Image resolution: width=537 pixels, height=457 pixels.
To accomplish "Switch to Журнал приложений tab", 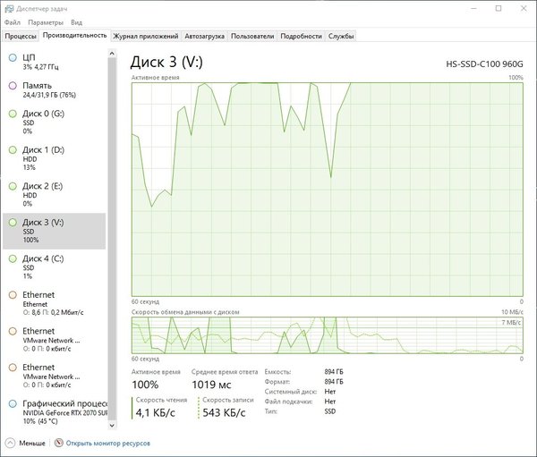I will point(146,36).
